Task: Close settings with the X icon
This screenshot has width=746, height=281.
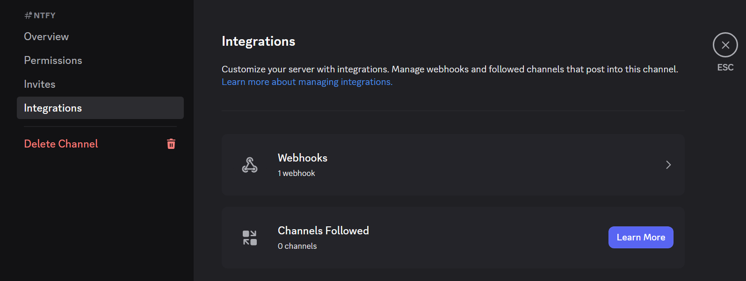Action: [x=725, y=45]
